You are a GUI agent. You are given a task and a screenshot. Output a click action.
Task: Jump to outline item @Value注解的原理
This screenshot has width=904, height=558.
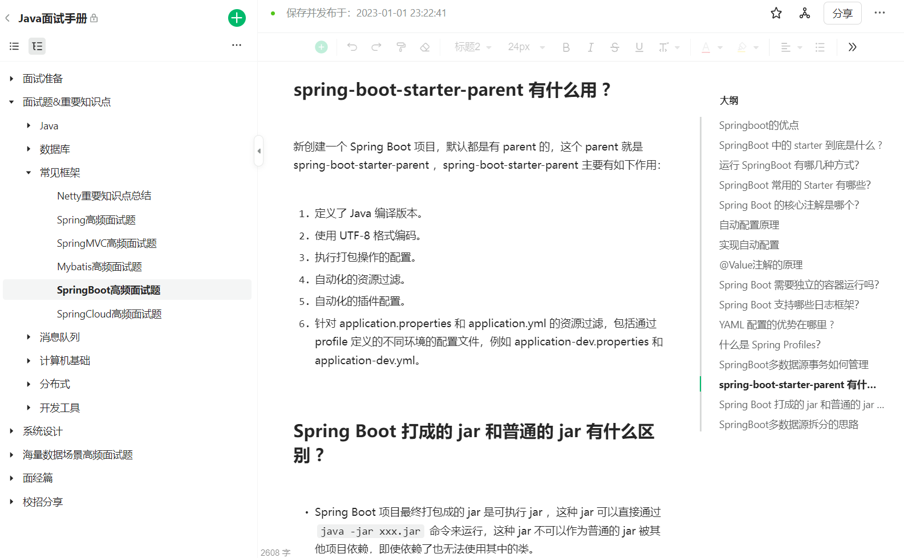click(761, 265)
